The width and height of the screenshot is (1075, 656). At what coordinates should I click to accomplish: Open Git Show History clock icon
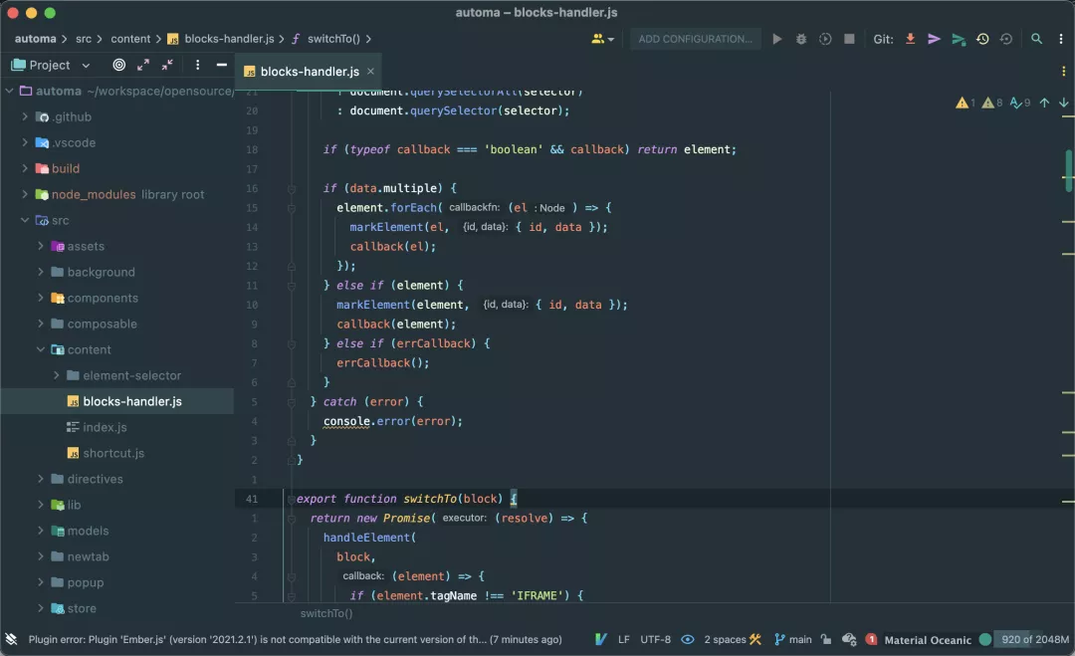tap(982, 39)
